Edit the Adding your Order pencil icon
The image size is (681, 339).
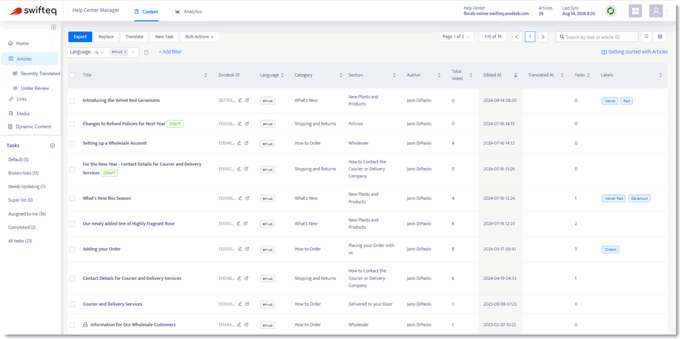tap(240, 249)
